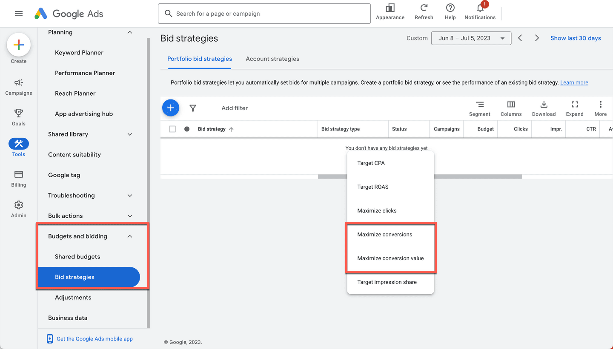Click Bid strategy type column header
Viewport: 613px width, 349px height.
[x=341, y=129]
